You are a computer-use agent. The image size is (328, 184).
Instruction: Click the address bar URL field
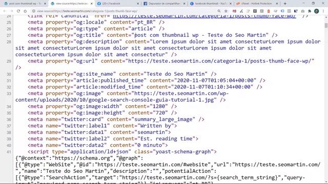[x=126, y=11]
